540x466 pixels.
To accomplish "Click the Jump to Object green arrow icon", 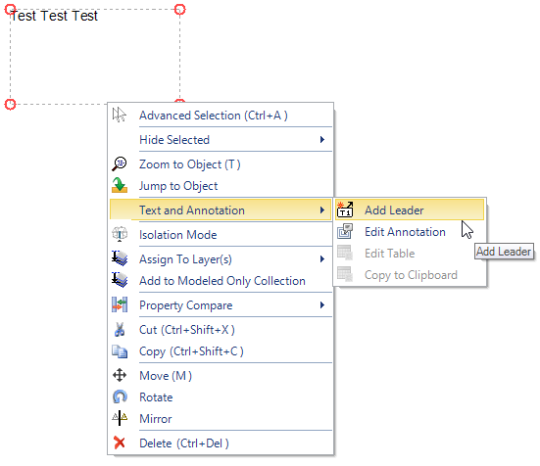I will tap(120, 185).
